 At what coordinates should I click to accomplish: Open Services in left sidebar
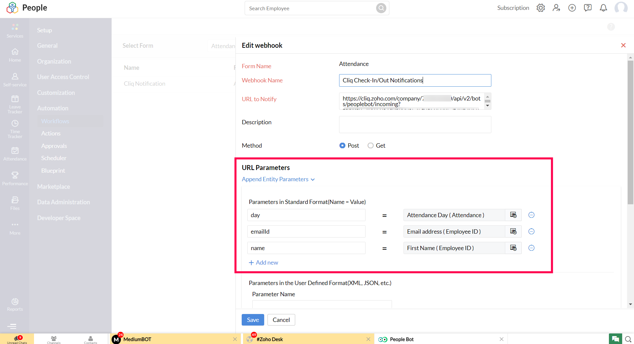(15, 31)
